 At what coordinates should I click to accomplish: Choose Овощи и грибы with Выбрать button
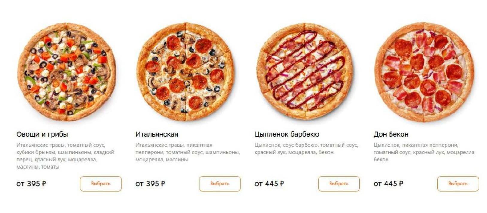pos(101,184)
